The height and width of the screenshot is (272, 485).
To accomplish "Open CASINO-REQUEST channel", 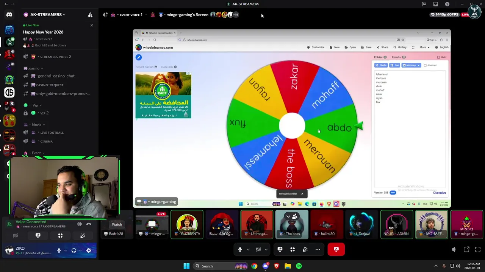I will [x=50, y=85].
